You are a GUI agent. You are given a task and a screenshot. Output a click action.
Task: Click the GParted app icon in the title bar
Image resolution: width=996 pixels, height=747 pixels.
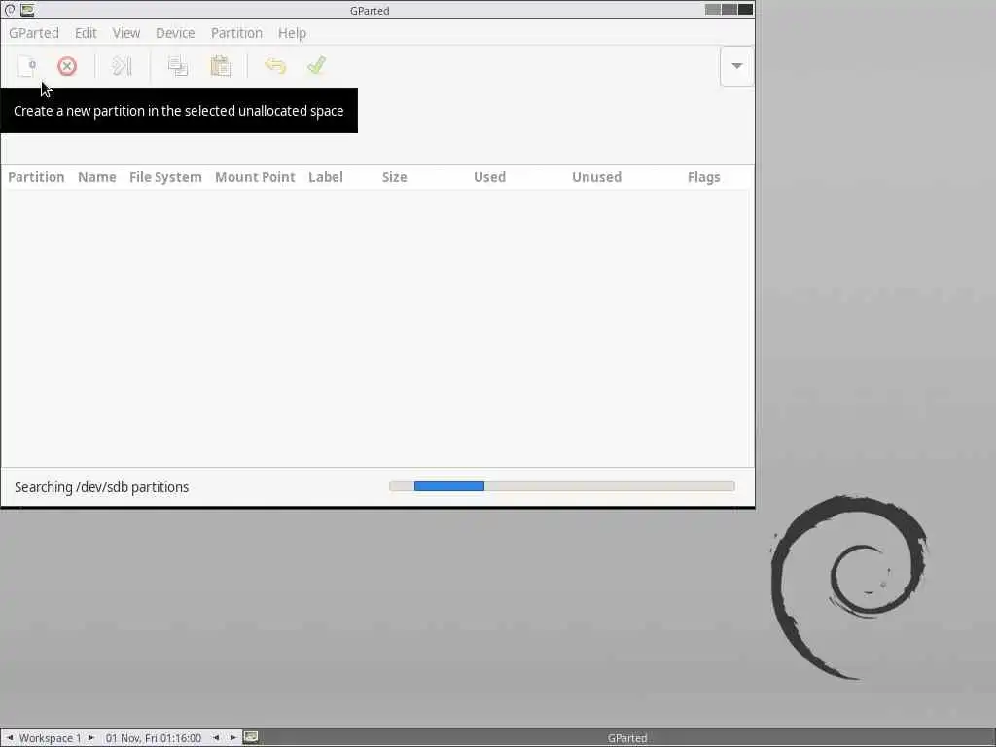click(27, 10)
